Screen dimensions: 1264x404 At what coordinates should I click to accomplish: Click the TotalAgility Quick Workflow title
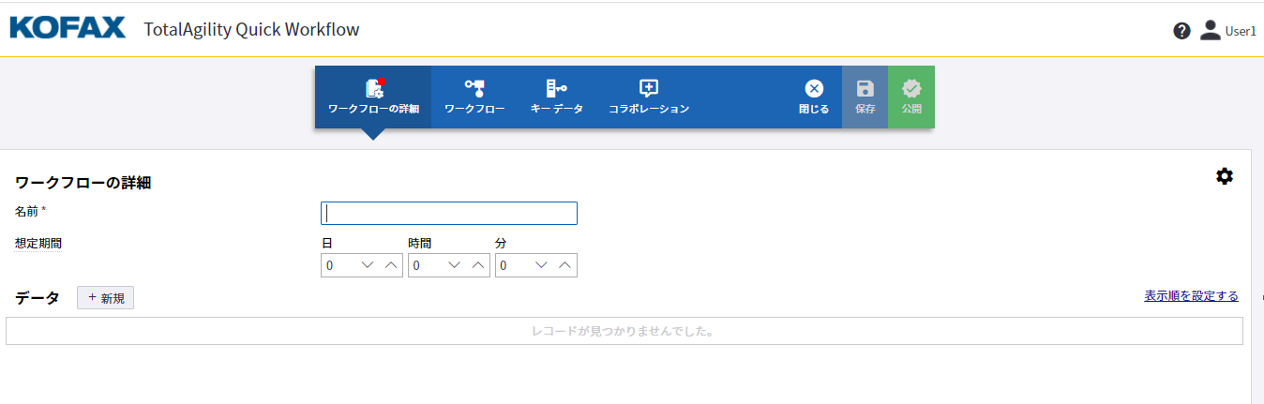pos(251,29)
